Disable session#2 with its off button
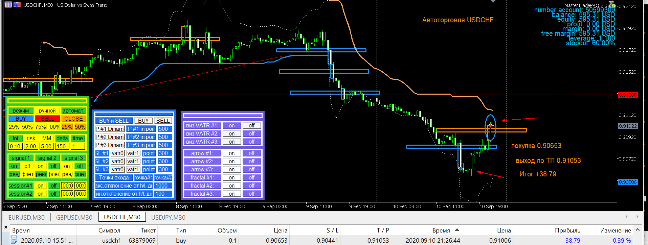This screenshot has height=245, width=648. pyautogui.click(x=53, y=194)
